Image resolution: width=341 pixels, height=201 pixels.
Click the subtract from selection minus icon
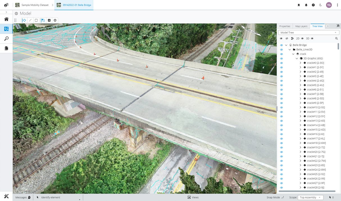[x=55, y=20]
